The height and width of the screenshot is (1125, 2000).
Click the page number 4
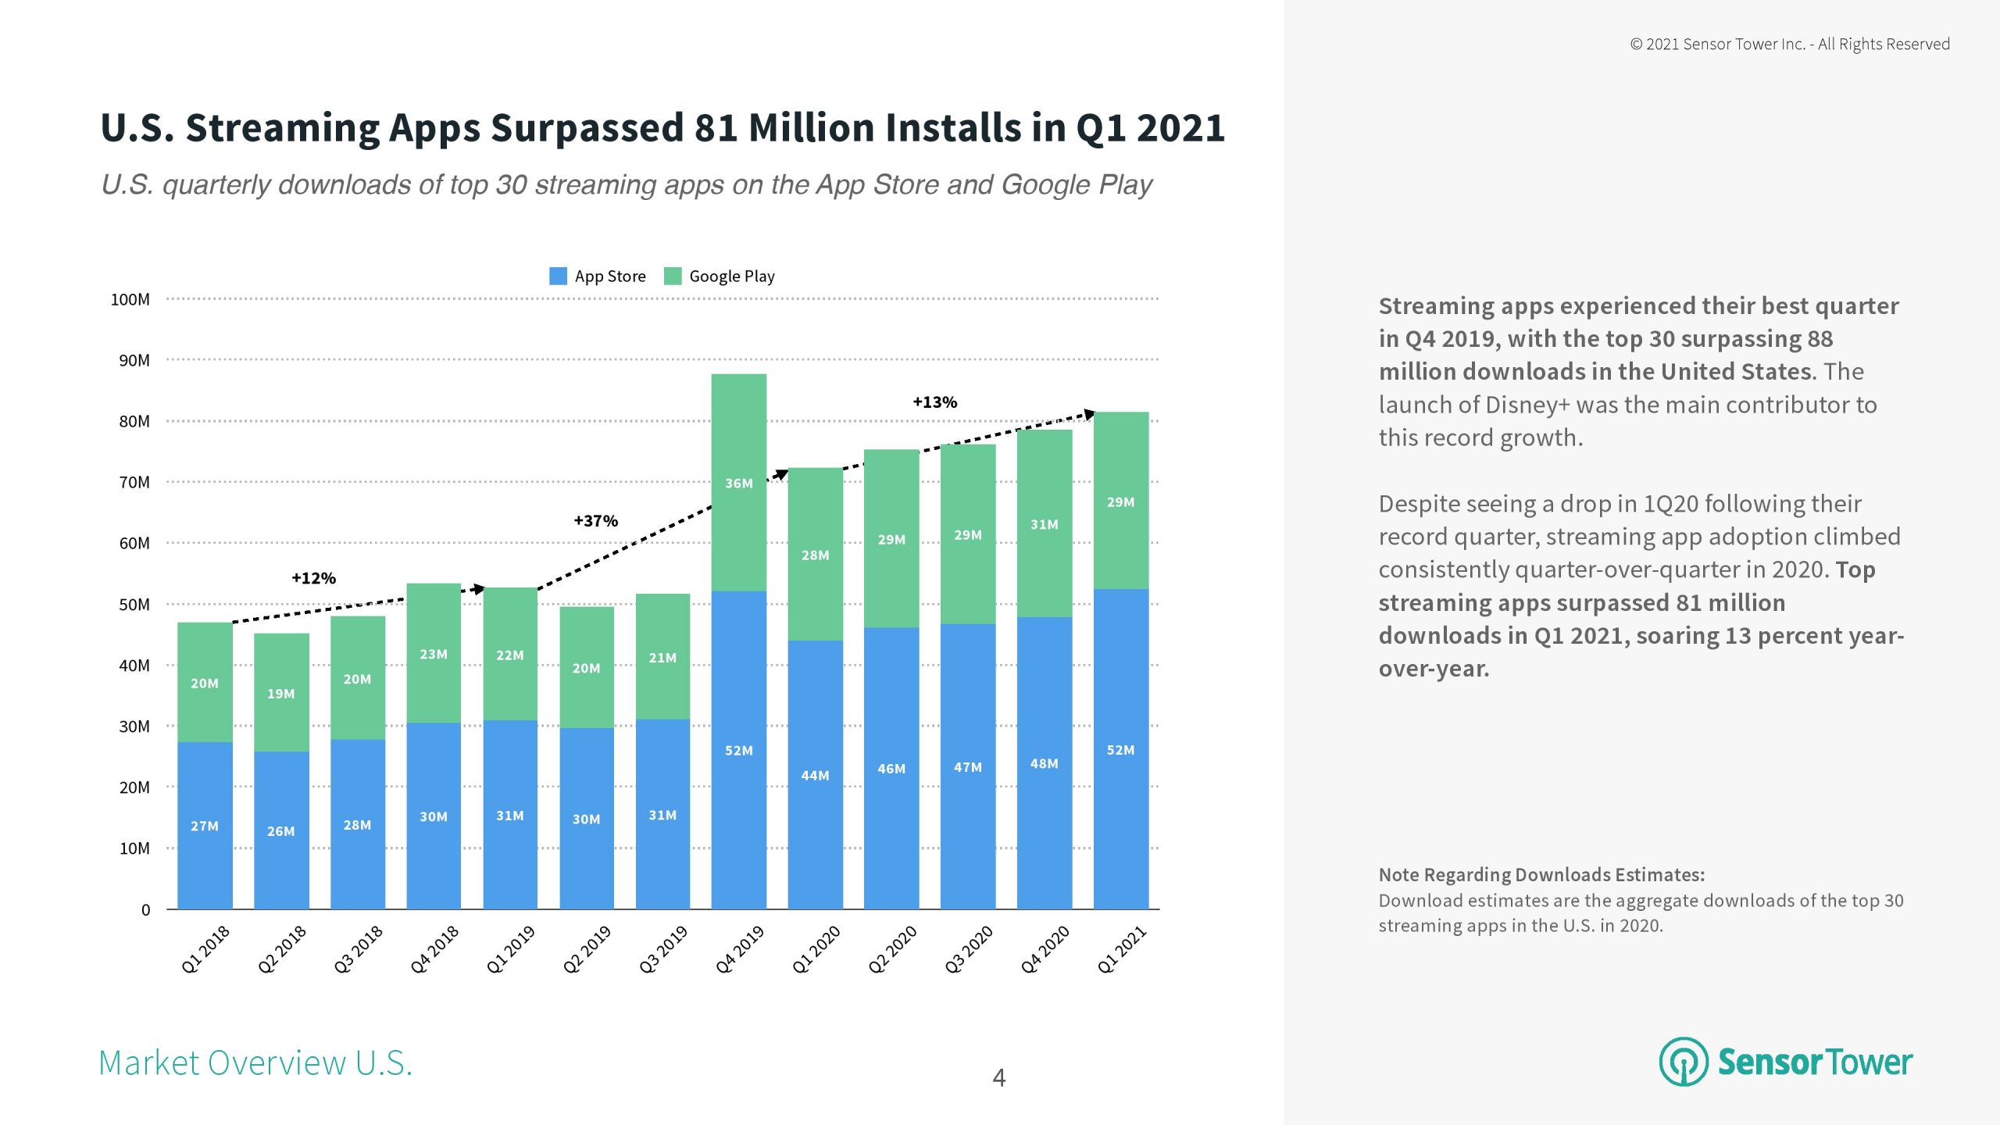pos(998,1078)
